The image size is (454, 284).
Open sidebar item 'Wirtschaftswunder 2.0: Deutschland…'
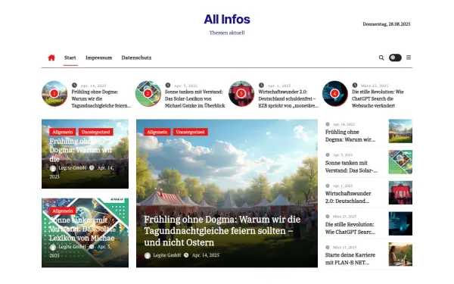tap(348, 198)
